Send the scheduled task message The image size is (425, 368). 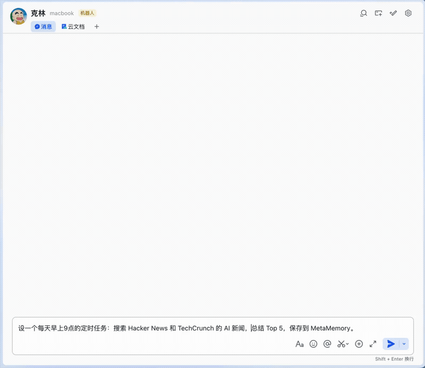pyautogui.click(x=392, y=344)
